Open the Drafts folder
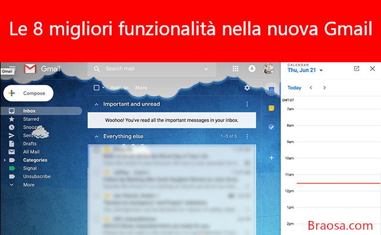 pos(29,144)
